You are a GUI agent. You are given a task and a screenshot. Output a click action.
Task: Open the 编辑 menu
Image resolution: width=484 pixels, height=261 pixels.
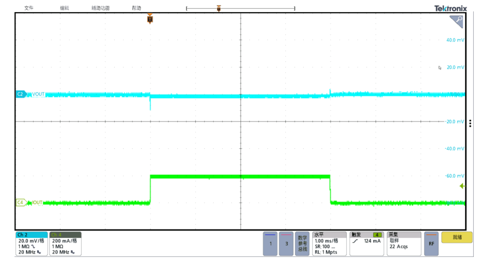(65, 8)
